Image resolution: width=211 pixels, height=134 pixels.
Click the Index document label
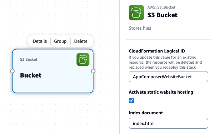[146, 113]
